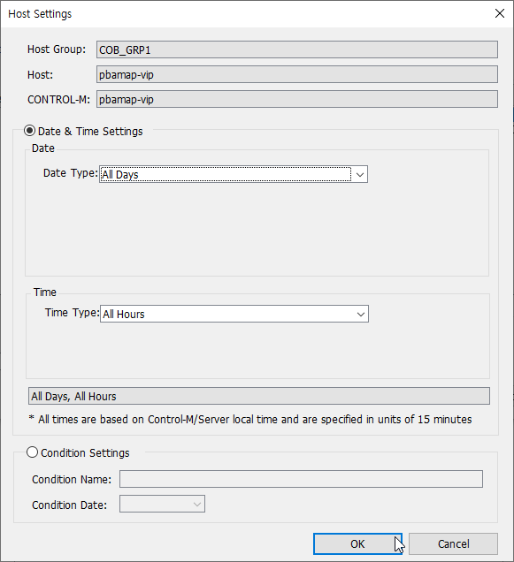Click the 'All Days, All Hours' summary field
The width and height of the screenshot is (514, 562).
tap(259, 396)
